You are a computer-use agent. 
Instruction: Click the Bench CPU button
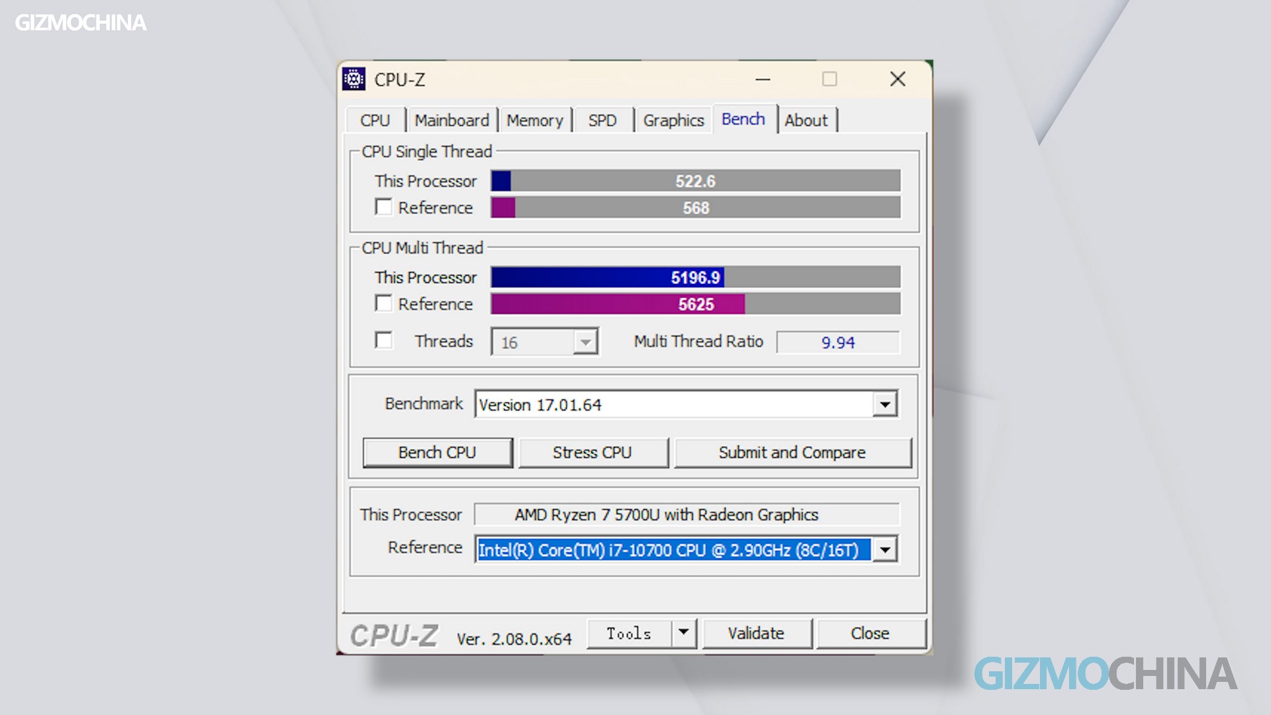pos(438,452)
